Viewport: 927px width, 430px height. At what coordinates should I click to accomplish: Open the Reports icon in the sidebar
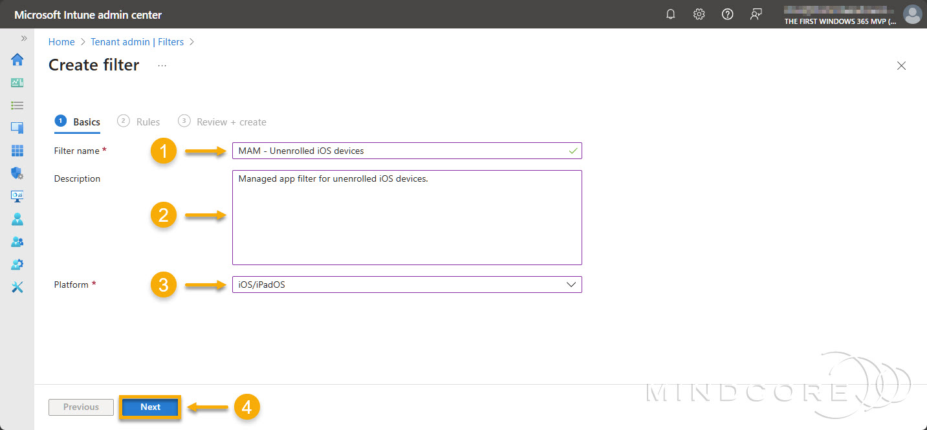tap(17, 196)
